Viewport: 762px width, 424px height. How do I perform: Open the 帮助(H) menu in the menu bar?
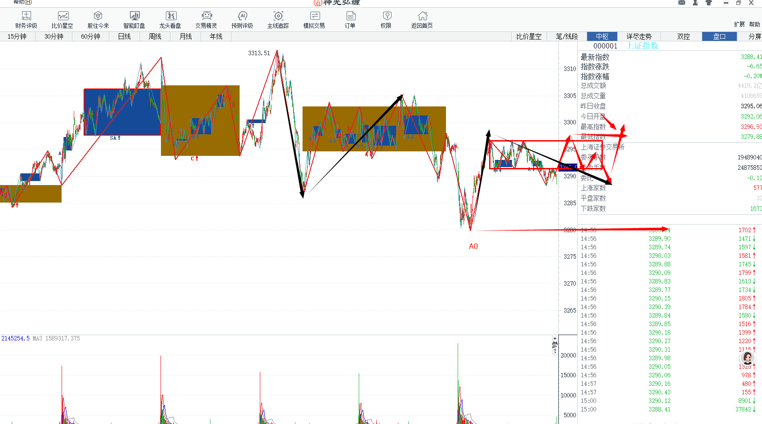click(22, 2)
